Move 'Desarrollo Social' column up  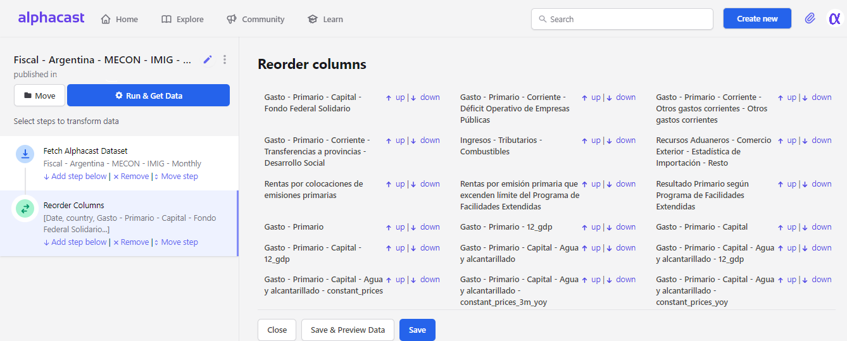396,140
